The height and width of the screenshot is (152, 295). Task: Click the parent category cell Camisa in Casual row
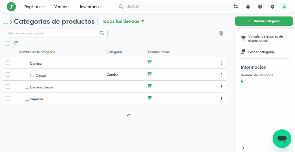click(113, 75)
